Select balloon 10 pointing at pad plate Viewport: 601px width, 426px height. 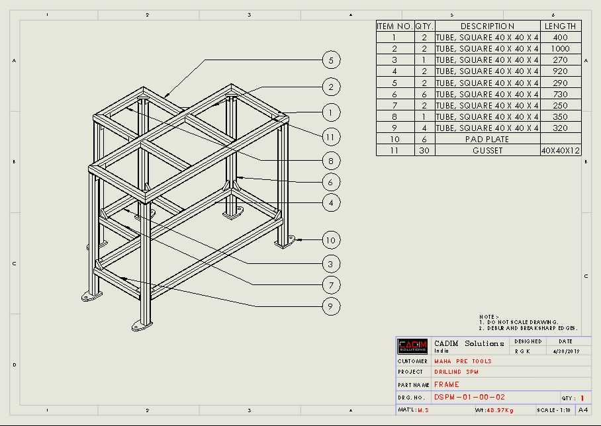[331, 240]
